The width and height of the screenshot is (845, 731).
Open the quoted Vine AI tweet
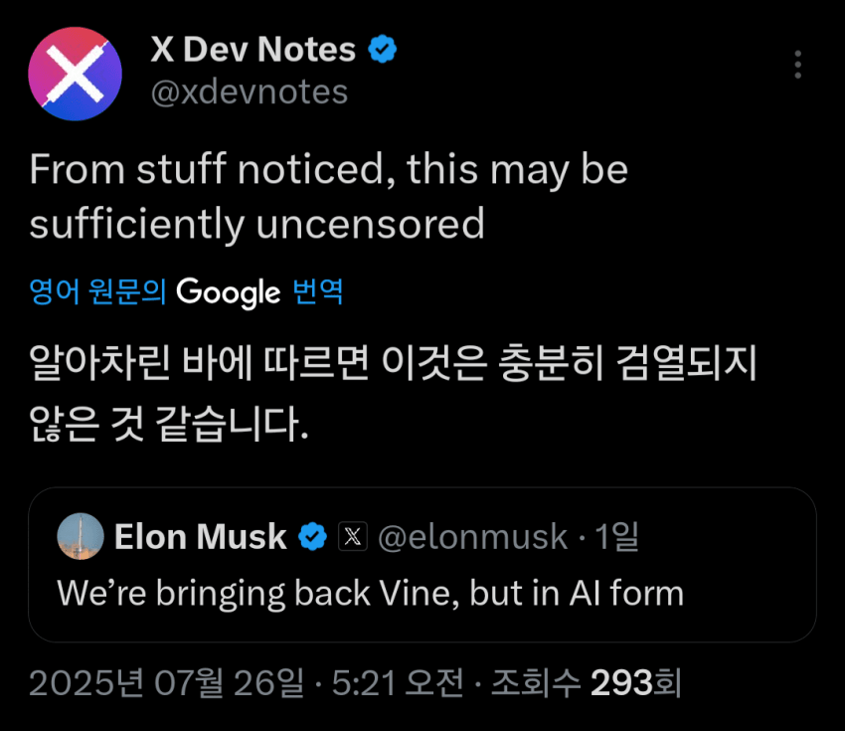coord(422,565)
